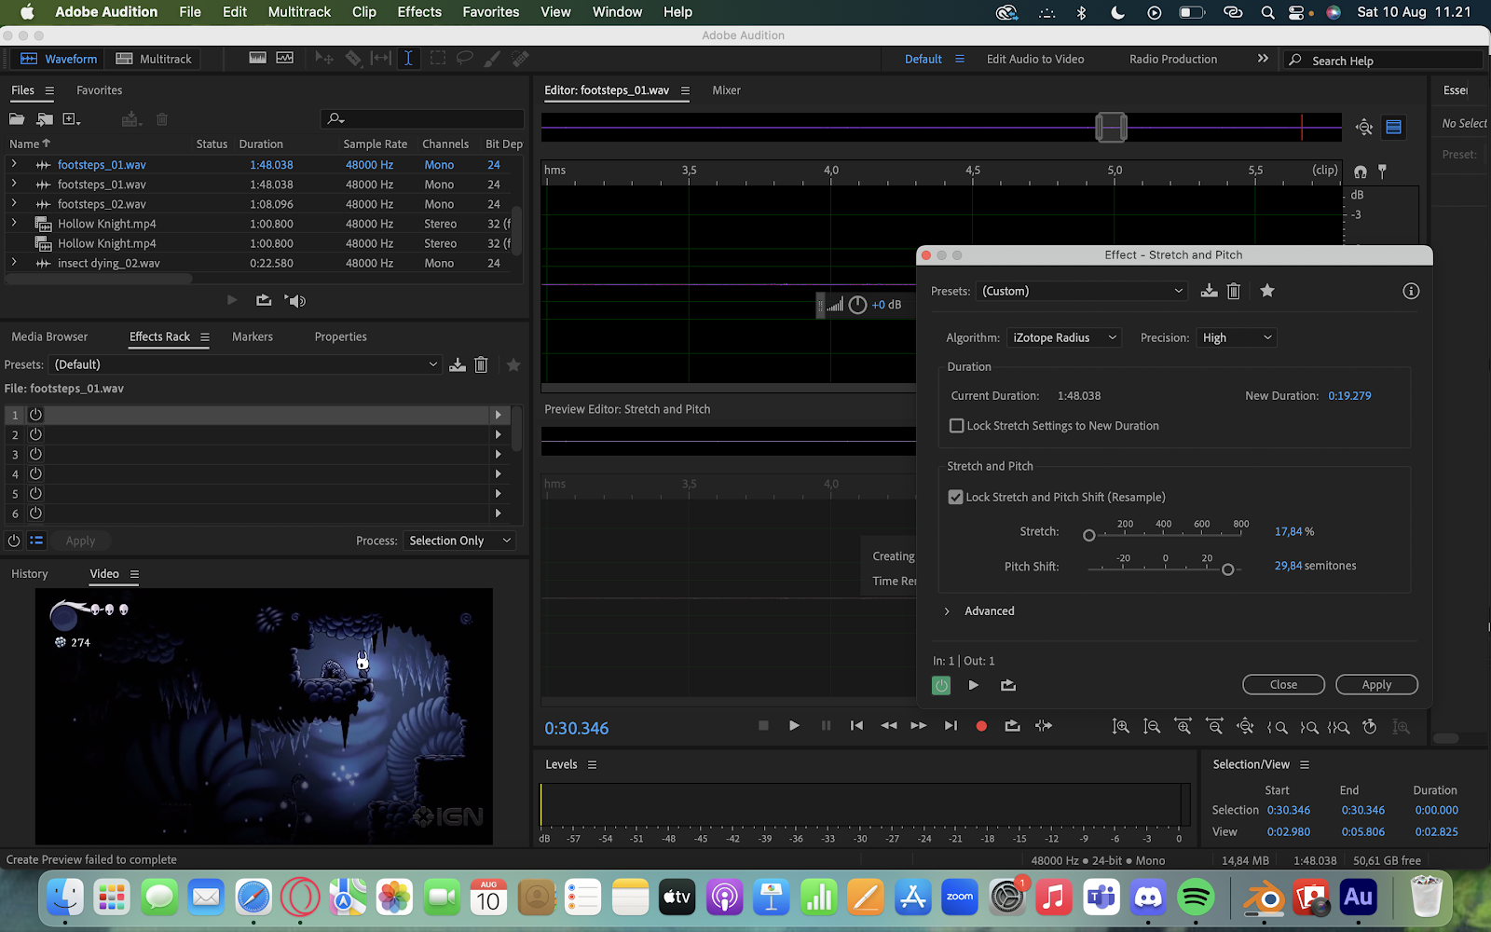Image resolution: width=1491 pixels, height=932 pixels.
Task: Zoom out full in both axes
Action: 1245,726
